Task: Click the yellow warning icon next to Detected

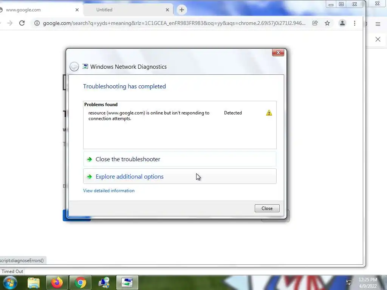Action: coord(269,113)
